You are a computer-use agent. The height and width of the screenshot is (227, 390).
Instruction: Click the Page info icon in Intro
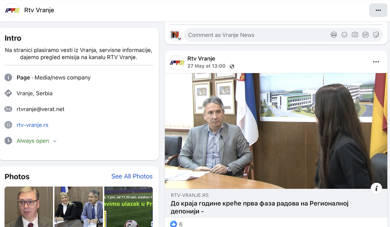8,77
